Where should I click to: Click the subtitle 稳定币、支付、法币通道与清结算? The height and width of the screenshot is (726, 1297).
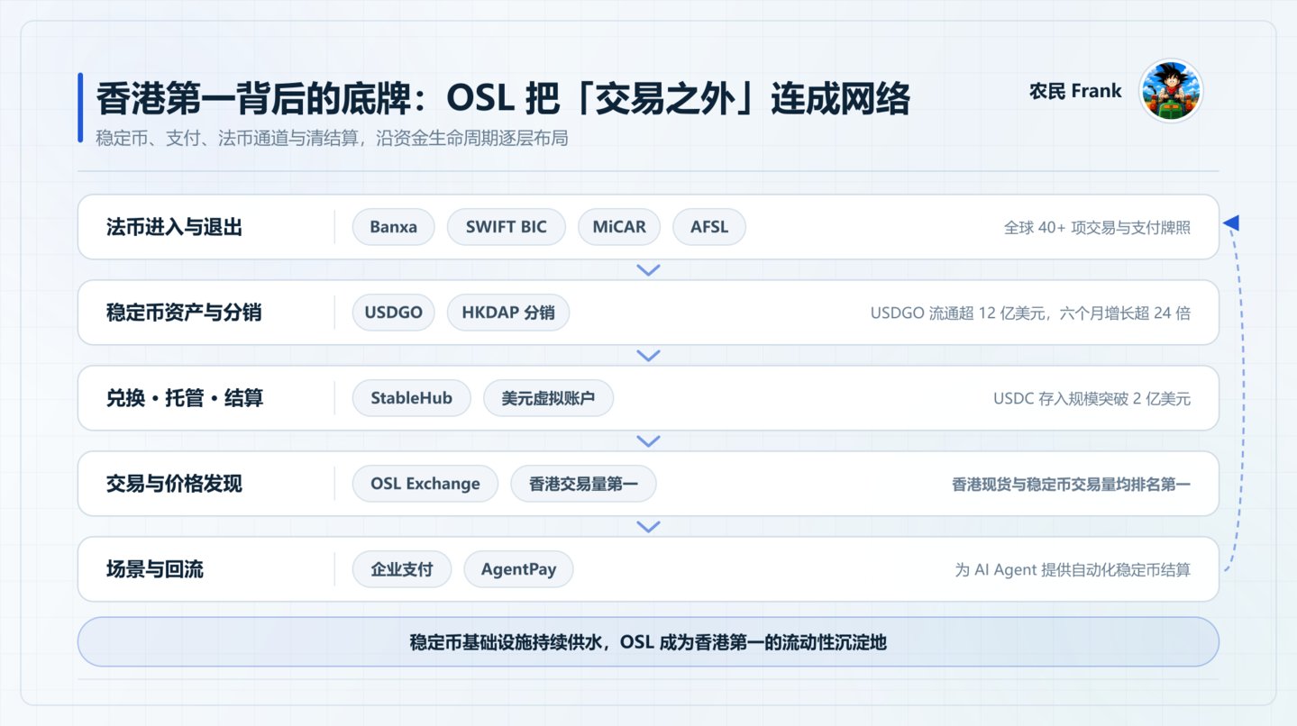[332, 139]
